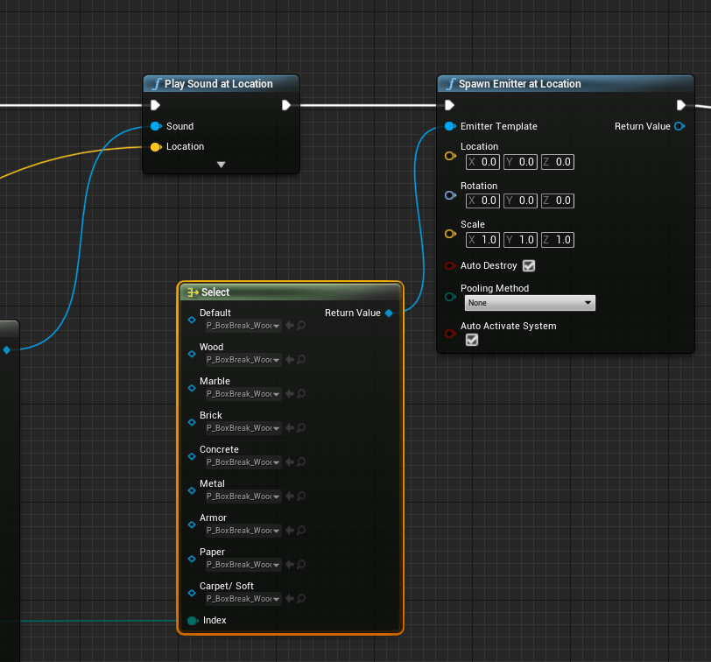Toggle the Auto Destroy checkbox
This screenshot has width=711, height=662.
click(x=528, y=265)
